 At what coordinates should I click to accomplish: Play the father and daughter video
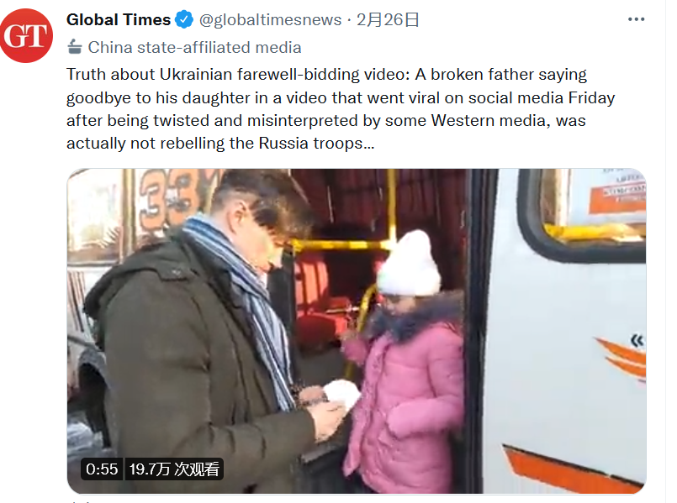pyautogui.click(x=357, y=331)
